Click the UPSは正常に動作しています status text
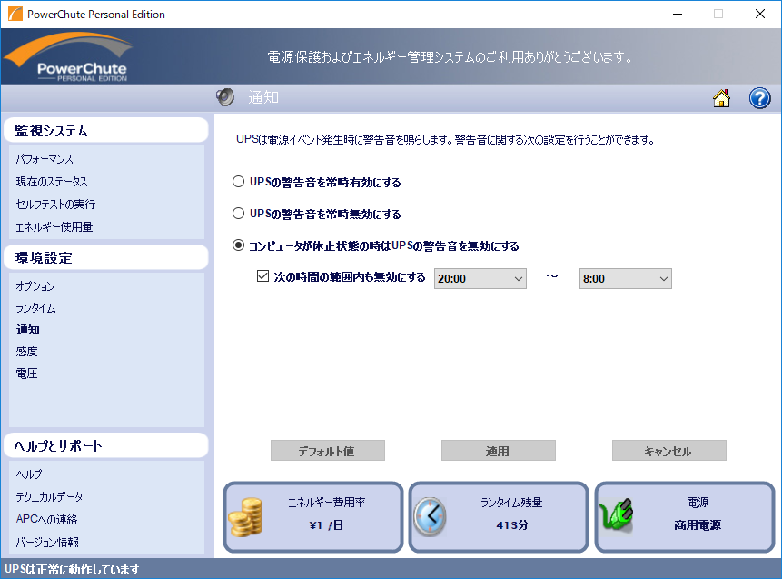The width and height of the screenshot is (782, 579). [72, 570]
